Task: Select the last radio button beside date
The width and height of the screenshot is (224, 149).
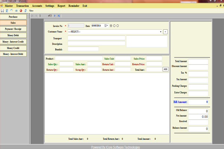Action: (118, 26)
